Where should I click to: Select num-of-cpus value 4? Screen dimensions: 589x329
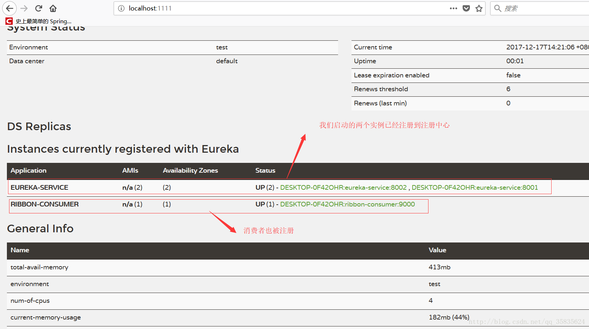point(431,301)
